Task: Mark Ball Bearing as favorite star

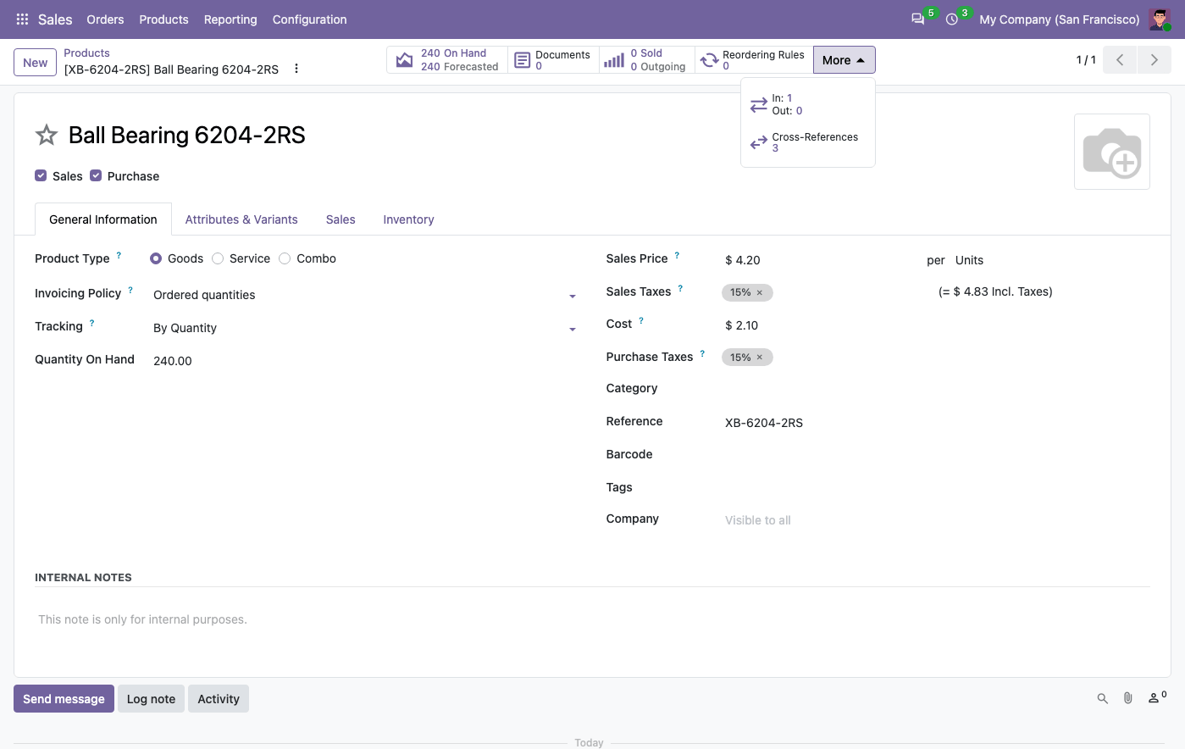Action: click(x=47, y=135)
